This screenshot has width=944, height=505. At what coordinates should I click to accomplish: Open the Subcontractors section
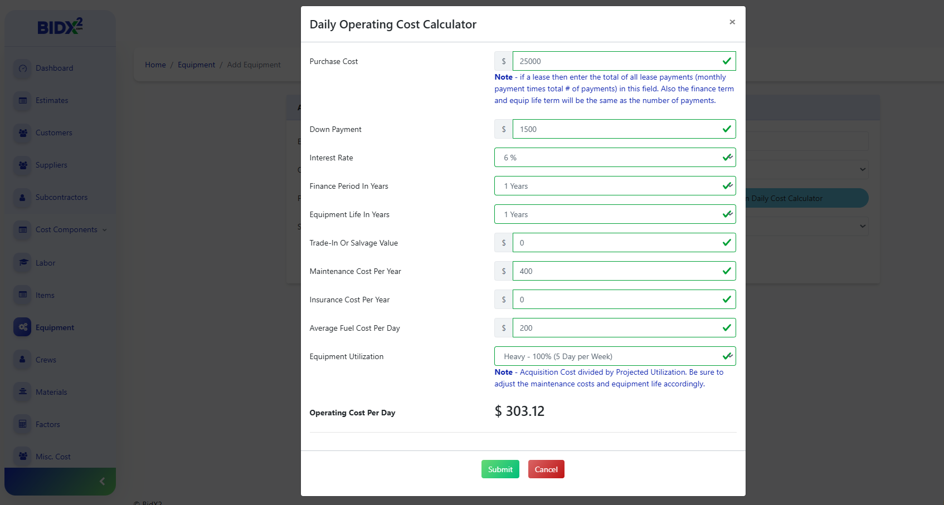pyautogui.click(x=61, y=197)
